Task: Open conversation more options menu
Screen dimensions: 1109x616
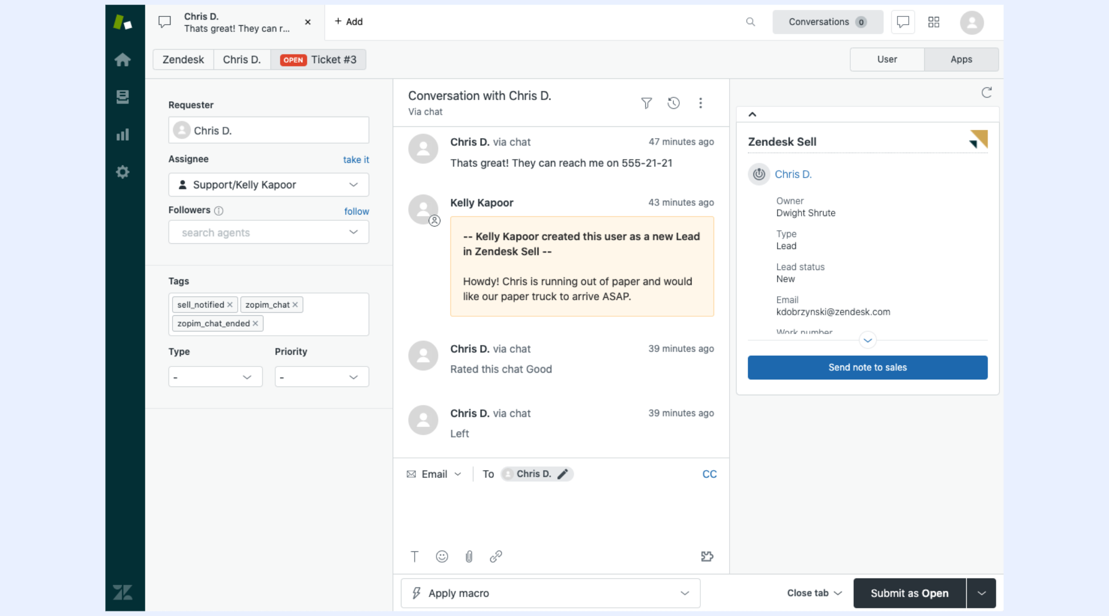Action: pos(700,103)
